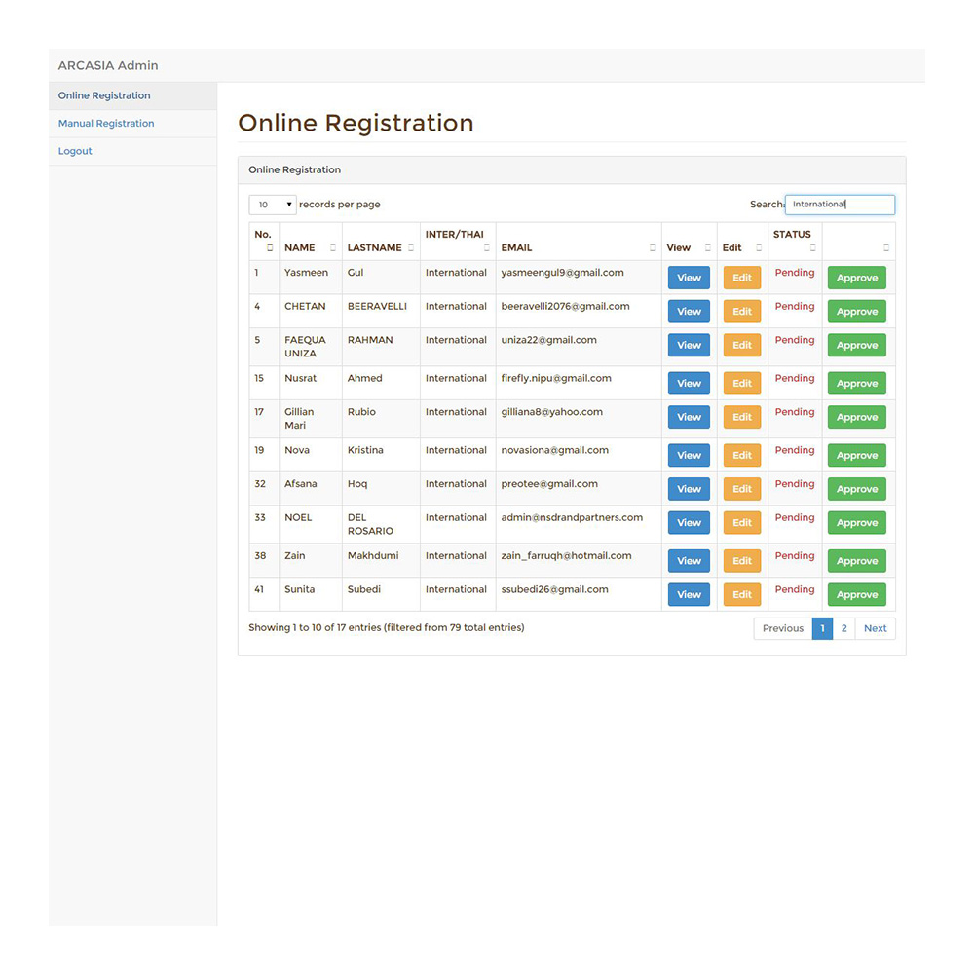
Task: Click the ARCASIA Admin brand title
Action: tap(108, 65)
